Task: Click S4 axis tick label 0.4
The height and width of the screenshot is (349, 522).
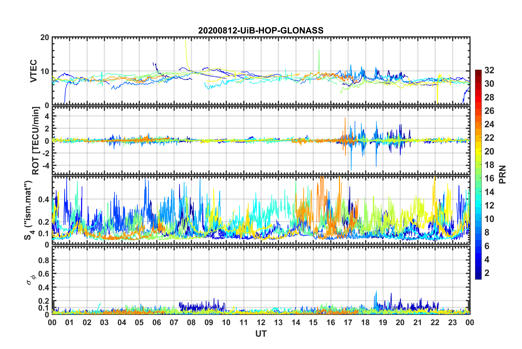Action: [44, 199]
